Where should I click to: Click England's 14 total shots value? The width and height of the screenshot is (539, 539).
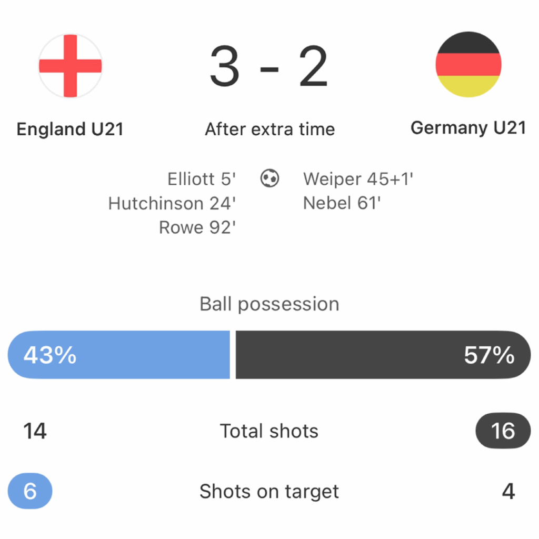click(35, 431)
